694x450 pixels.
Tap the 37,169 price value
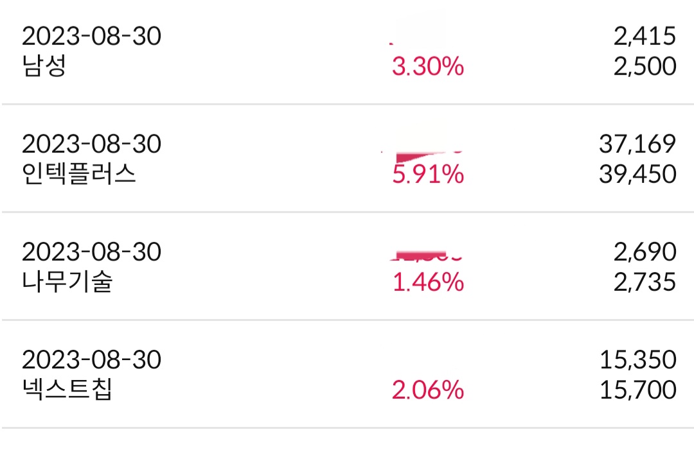(637, 144)
